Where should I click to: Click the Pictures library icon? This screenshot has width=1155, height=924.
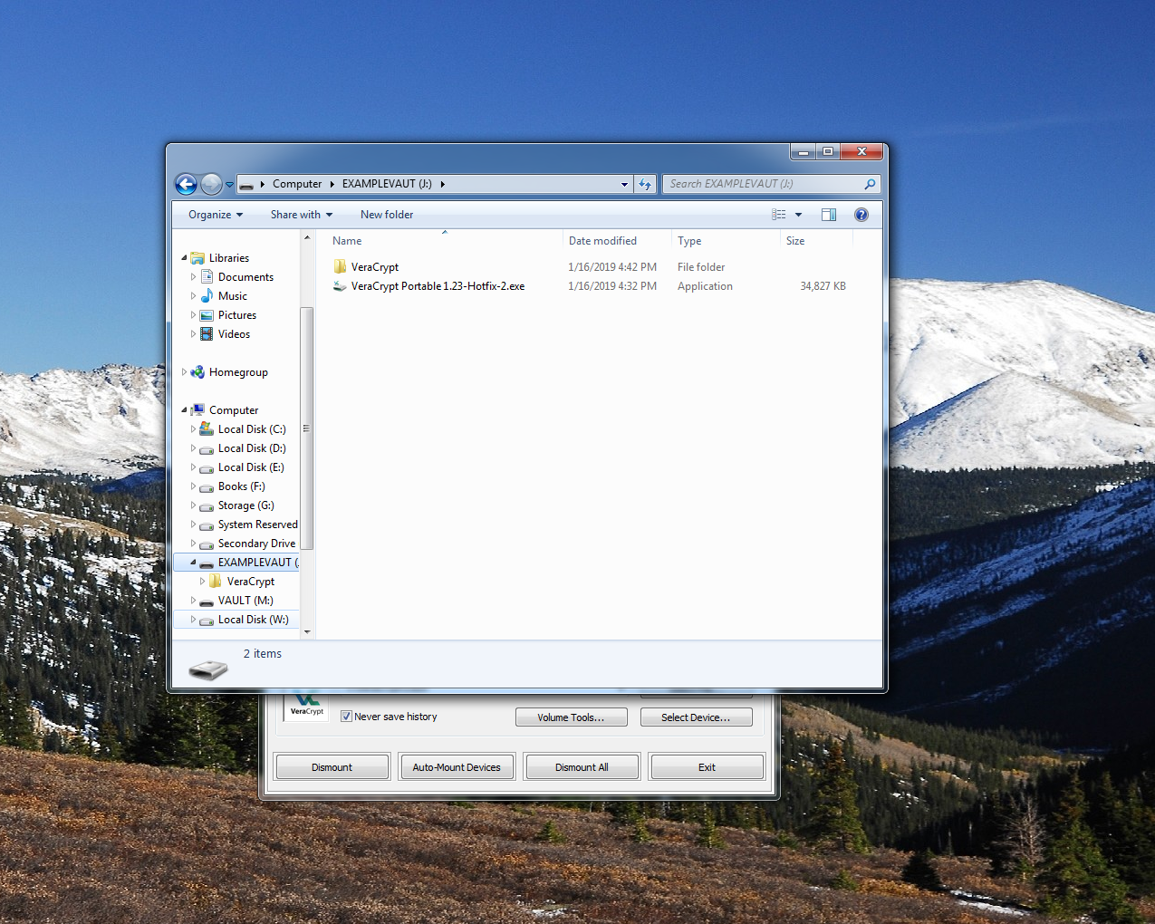coord(207,315)
